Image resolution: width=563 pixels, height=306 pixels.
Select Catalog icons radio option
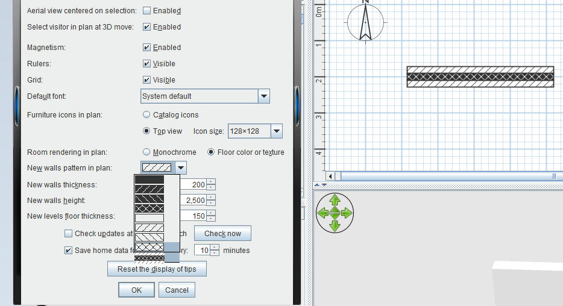click(146, 114)
